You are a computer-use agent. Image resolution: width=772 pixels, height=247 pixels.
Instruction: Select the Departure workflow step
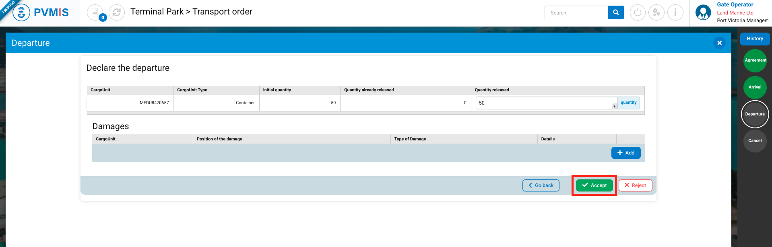(755, 114)
